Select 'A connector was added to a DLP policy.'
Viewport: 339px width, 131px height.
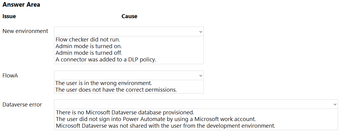(x=106, y=60)
